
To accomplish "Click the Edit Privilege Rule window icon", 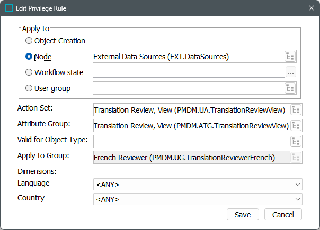I will click(9, 8).
